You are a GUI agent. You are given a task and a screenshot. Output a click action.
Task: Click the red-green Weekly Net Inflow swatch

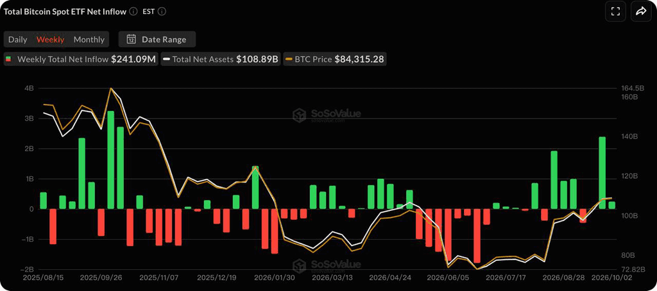(8, 60)
